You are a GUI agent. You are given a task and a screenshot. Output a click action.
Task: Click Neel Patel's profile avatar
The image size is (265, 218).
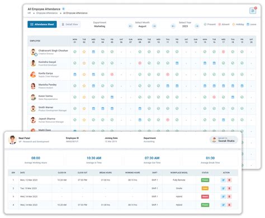(12, 140)
